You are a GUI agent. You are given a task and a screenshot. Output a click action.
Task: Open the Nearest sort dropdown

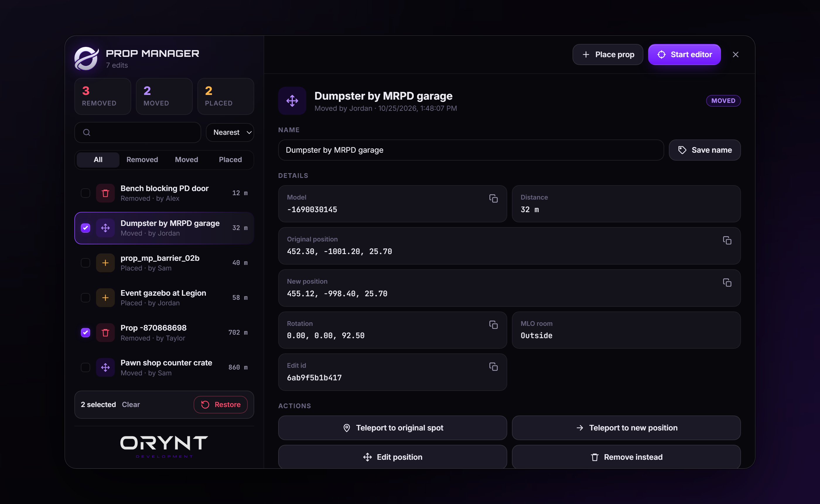click(x=230, y=132)
